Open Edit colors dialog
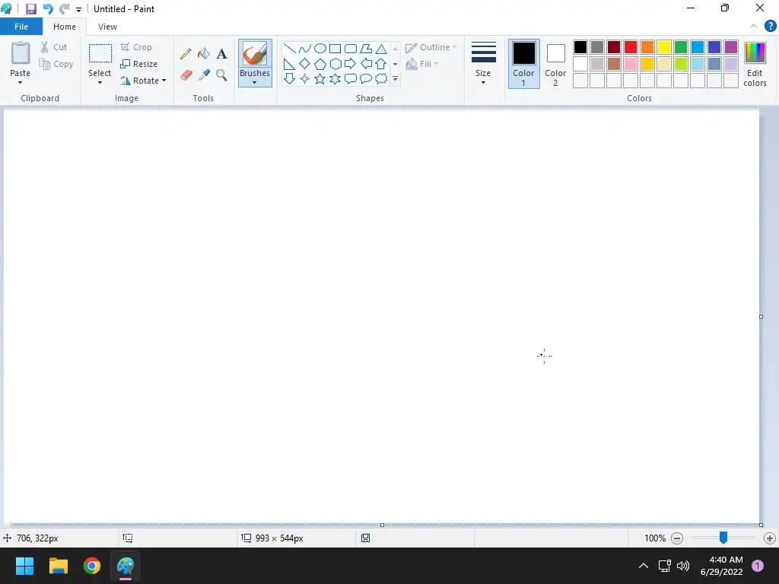779x584 pixels. (755, 65)
